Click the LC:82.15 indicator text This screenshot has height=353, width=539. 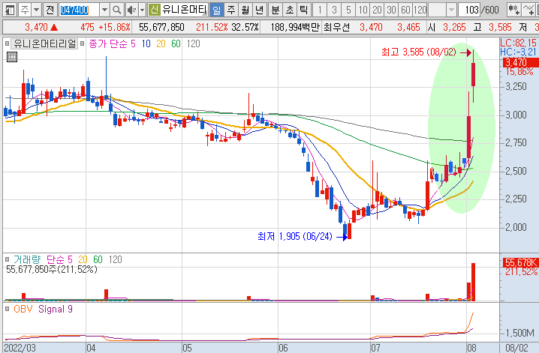518,43
